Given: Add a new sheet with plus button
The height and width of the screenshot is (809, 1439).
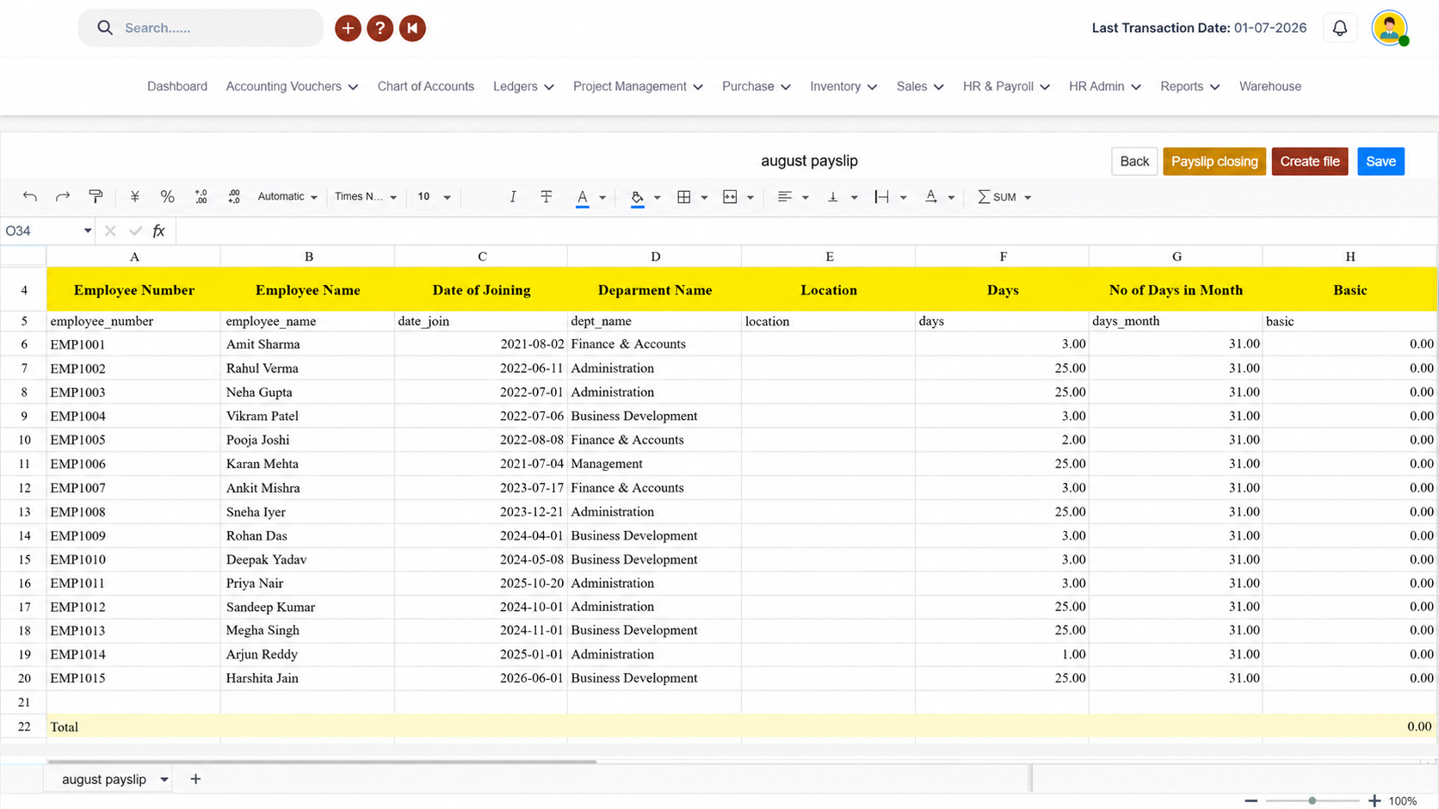Looking at the screenshot, I should [x=195, y=780].
